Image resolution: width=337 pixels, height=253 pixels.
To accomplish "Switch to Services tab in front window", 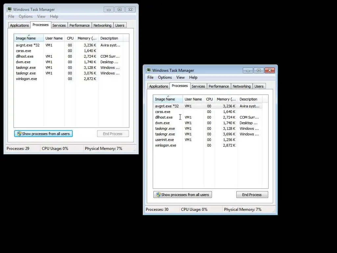I will (198, 86).
